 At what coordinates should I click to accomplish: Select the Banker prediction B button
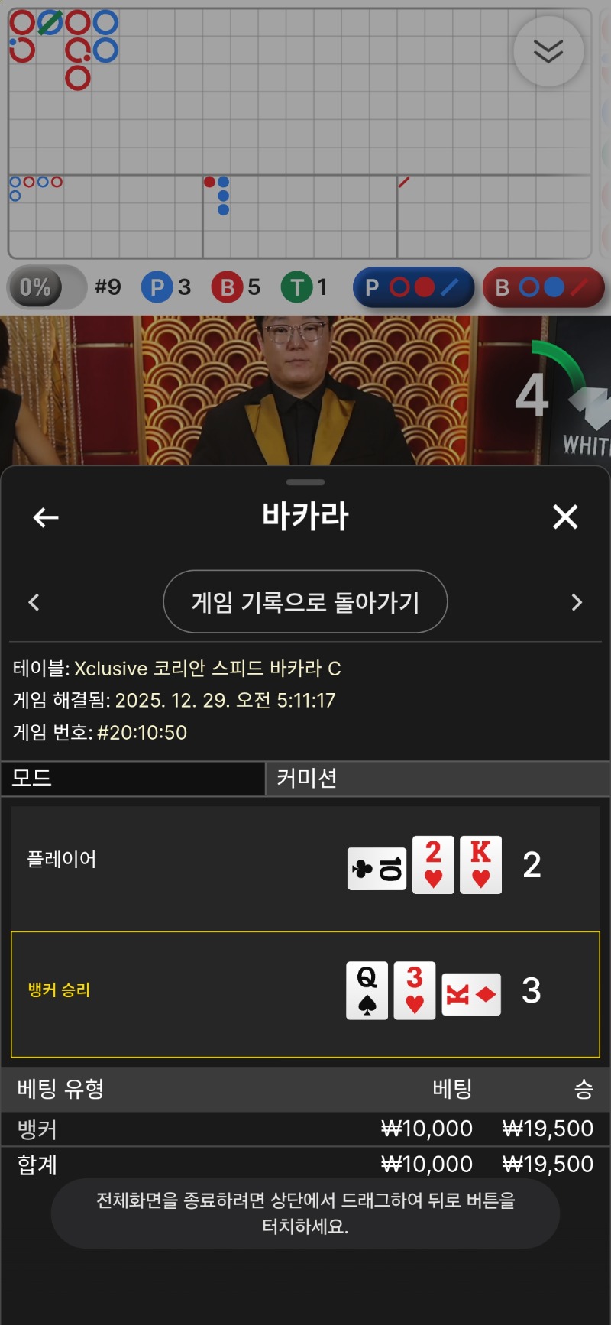[543, 287]
